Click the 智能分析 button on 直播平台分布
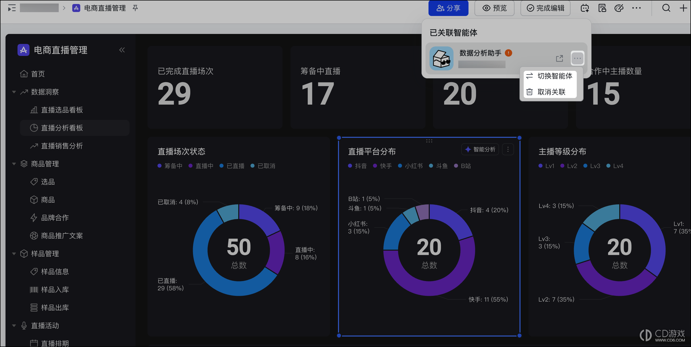The height and width of the screenshot is (347, 691). pos(480,149)
